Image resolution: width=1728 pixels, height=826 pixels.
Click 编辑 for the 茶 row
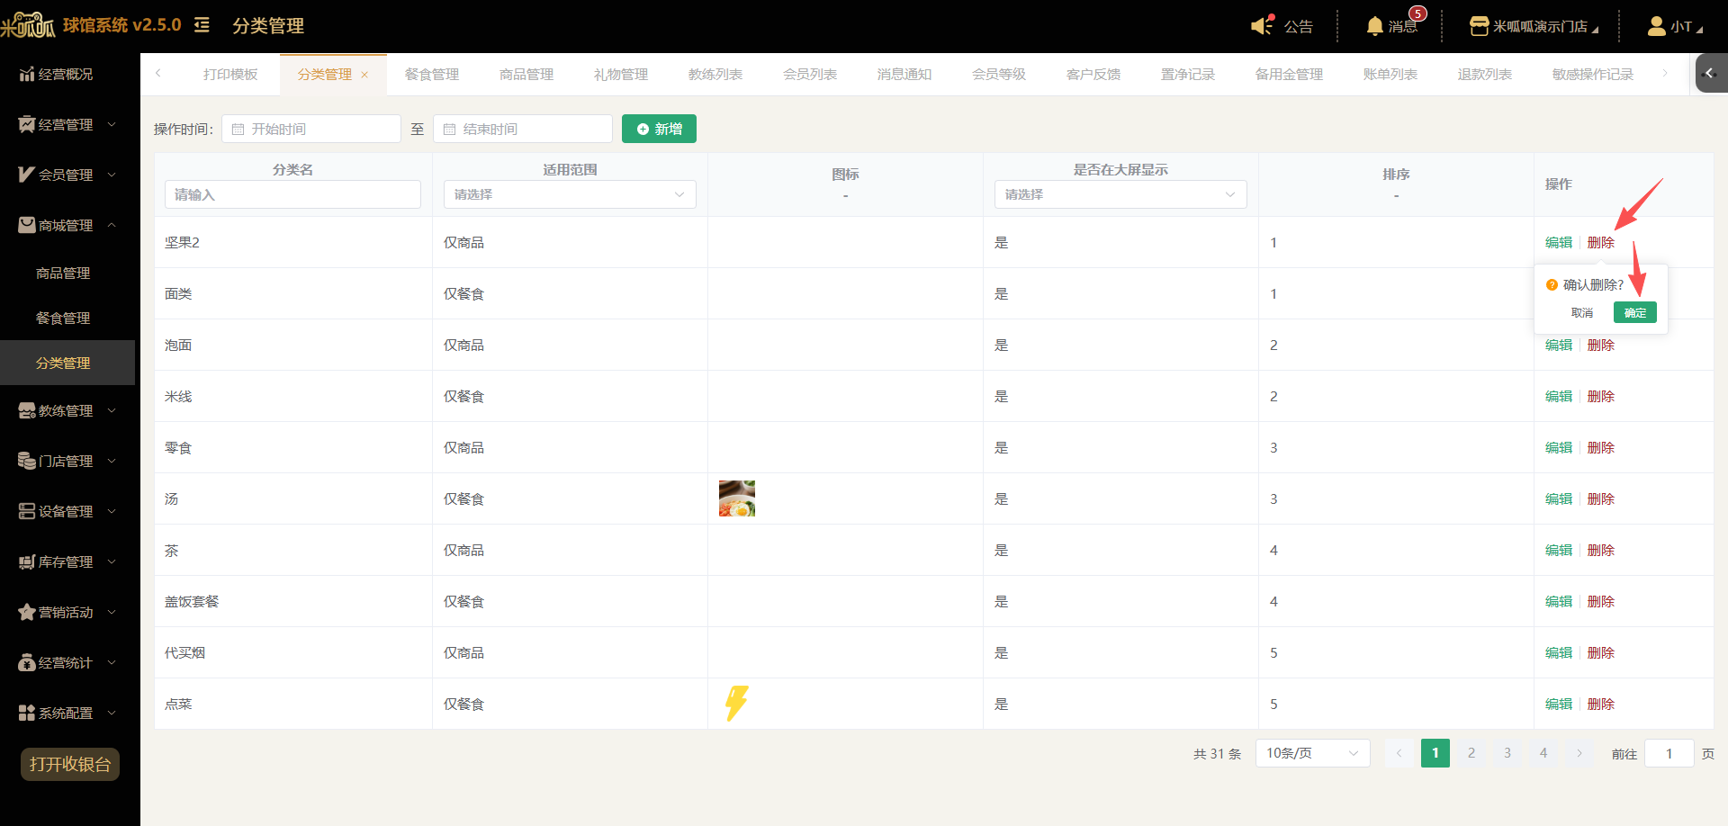[1559, 550]
